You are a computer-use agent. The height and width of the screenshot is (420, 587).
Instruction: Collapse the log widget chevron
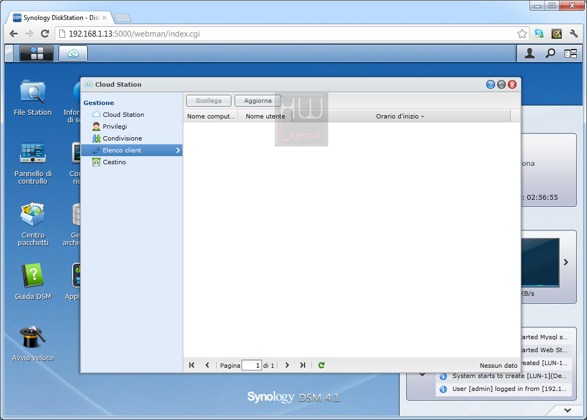click(x=422, y=374)
